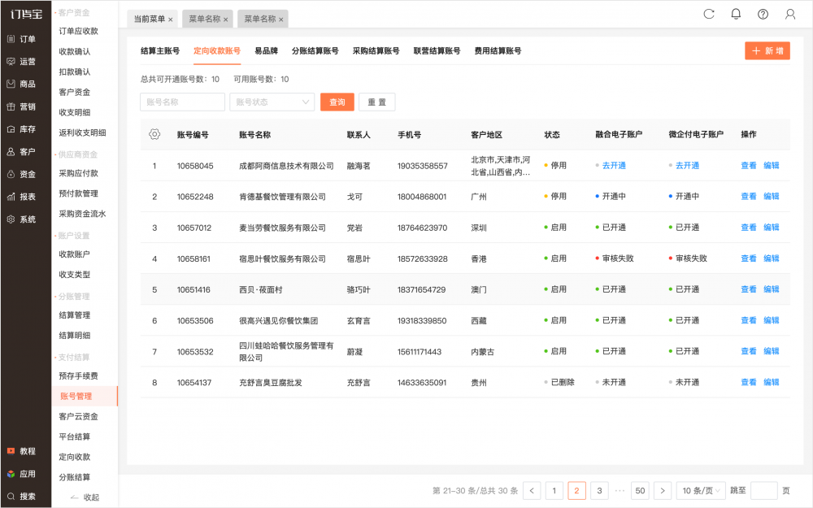
Task: Close the 当前菜单 tab
Action: click(x=170, y=20)
